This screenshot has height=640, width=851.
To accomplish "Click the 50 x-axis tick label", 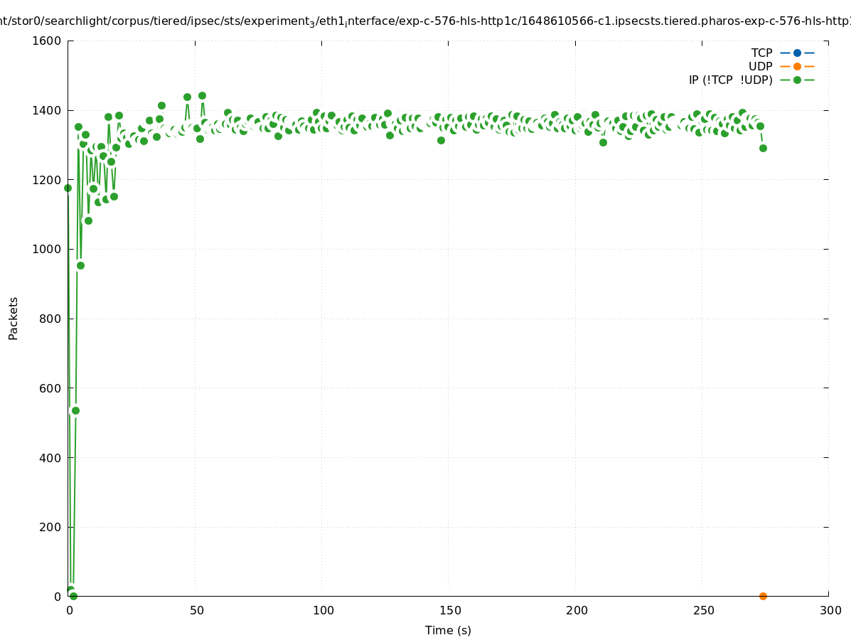I will 196,610.
